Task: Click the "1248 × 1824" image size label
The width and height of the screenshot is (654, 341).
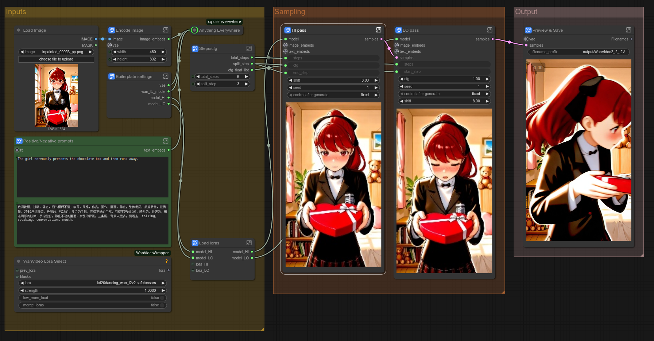Action: [x=56, y=129]
